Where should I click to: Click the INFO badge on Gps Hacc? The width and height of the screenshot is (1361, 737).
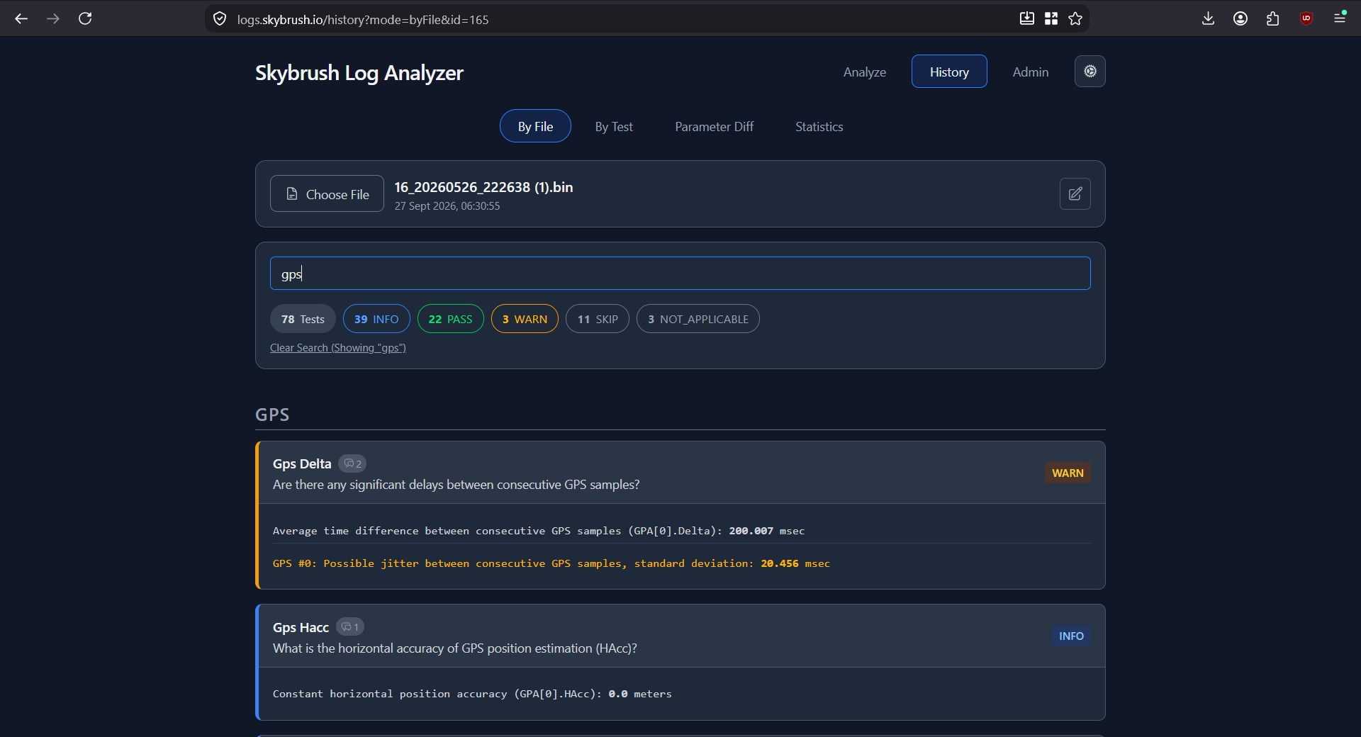(1071, 636)
